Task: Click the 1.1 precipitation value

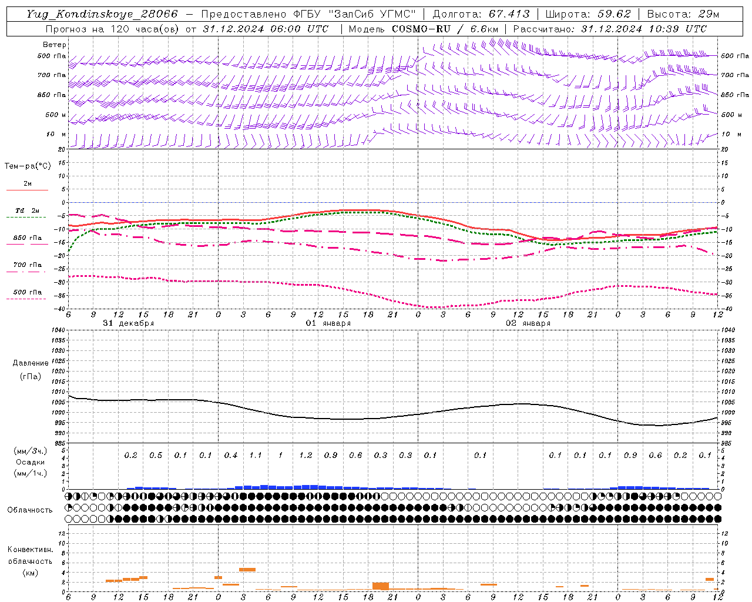Action: tap(256, 456)
